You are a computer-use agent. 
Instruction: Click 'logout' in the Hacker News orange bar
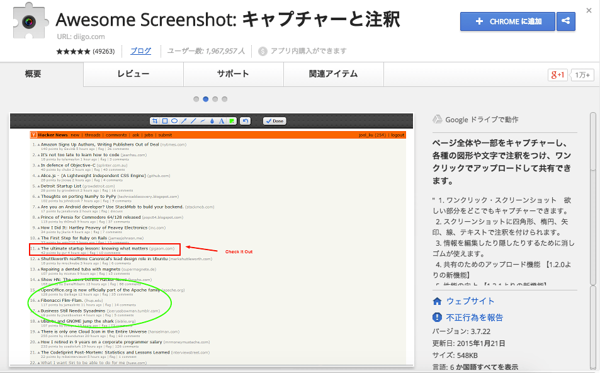click(398, 135)
